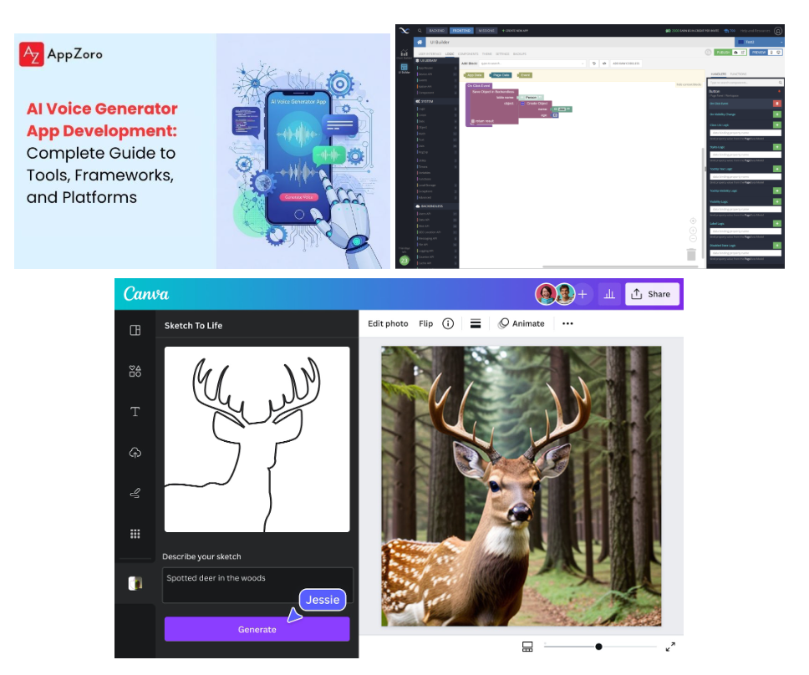Click the purple Generate button
Viewport: 809px width, 675px height.
click(257, 629)
